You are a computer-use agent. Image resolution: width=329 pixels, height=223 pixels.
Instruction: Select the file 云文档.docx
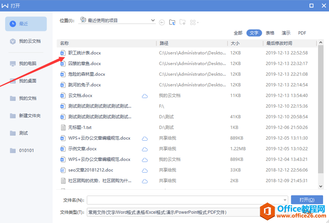80,95
